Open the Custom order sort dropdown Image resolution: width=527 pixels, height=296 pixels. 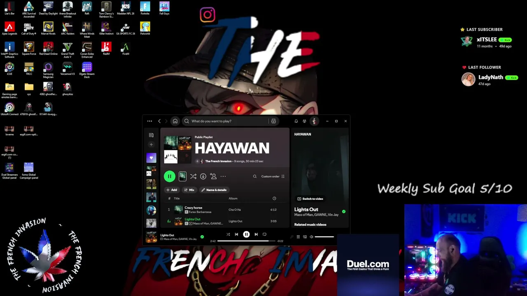click(x=273, y=176)
